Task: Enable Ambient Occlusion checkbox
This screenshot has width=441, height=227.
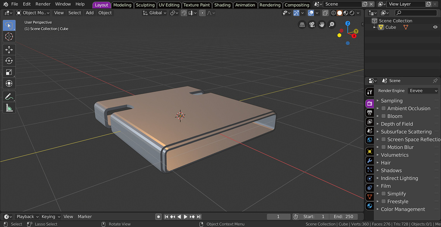Action: (383, 108)
